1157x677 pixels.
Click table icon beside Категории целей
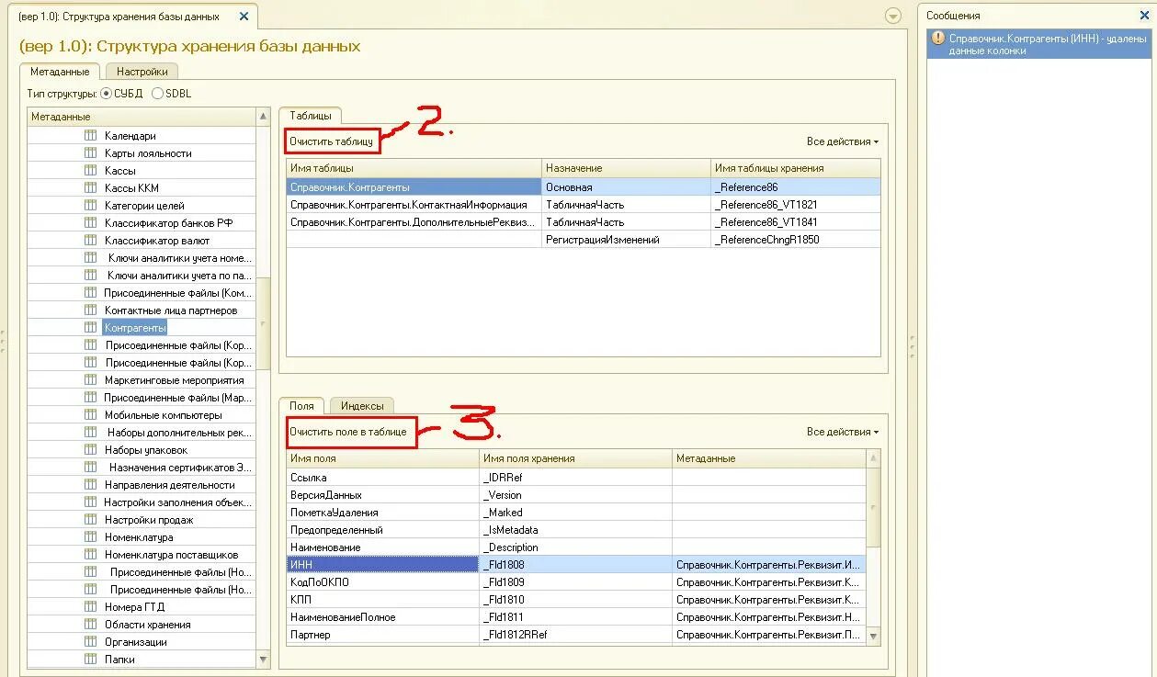coord(90,205)
